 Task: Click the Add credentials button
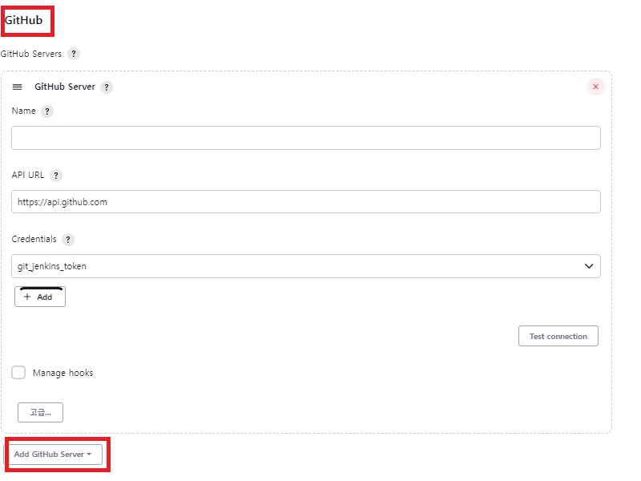coord(40,297)
